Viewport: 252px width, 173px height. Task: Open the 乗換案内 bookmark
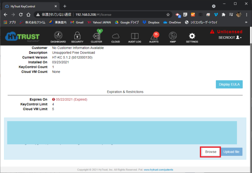tap(58, 22)
